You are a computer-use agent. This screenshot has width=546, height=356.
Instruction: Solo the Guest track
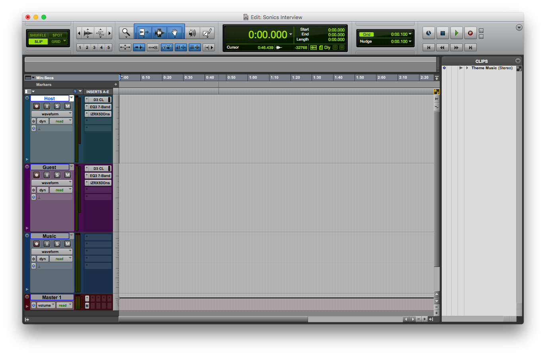57,175
